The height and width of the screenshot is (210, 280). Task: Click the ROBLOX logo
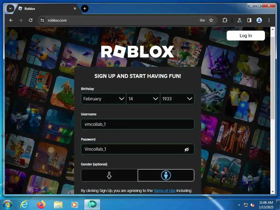click(x=137, y=52)
